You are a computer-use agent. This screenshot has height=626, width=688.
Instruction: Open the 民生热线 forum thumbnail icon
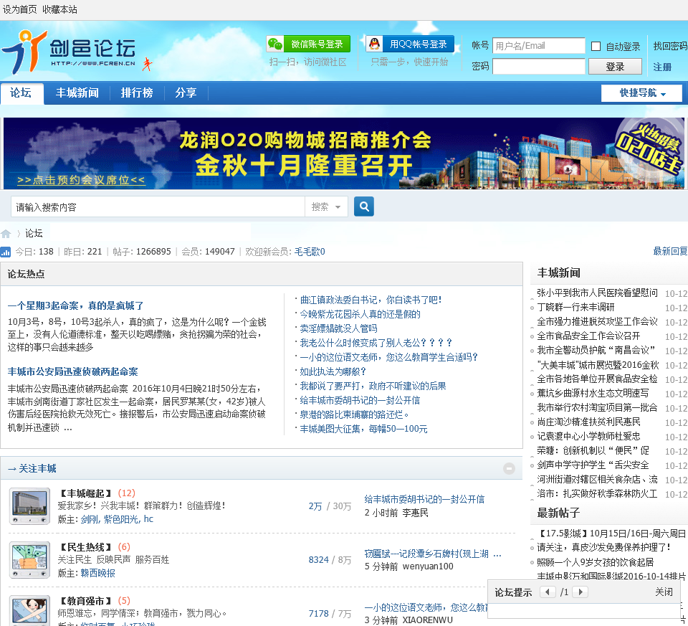[30, 560]
